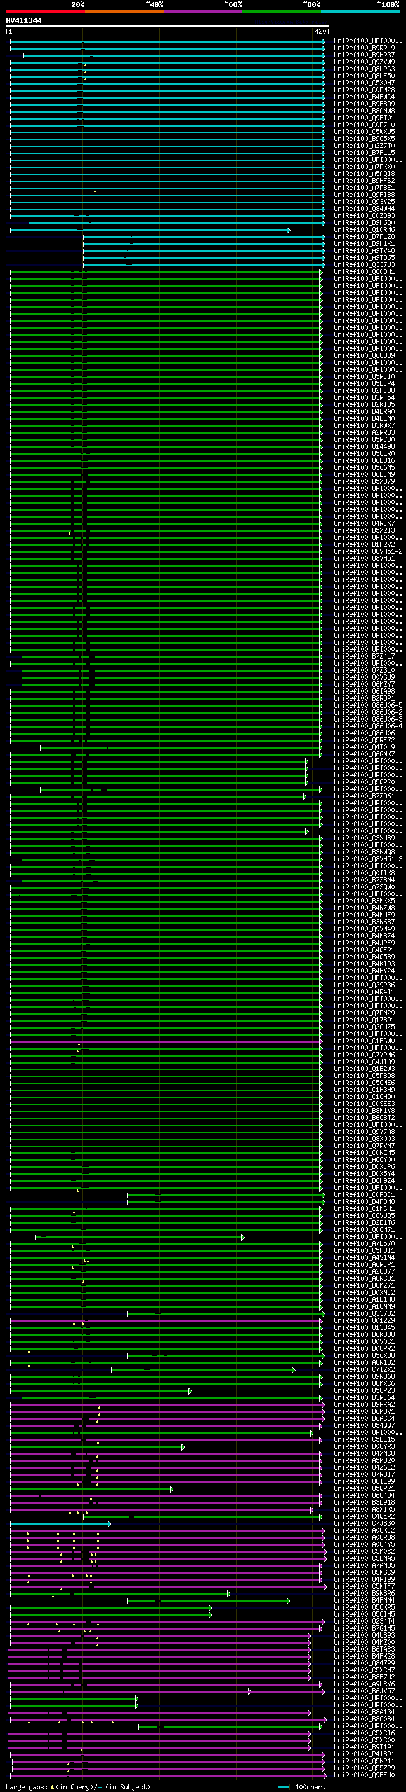Click the cyan =100char. scale legend
The image size is (406, 1792).
301,1786
